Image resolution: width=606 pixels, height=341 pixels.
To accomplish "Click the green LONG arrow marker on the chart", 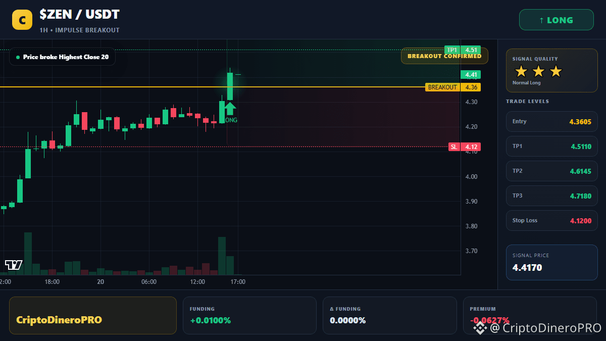I will click(230, 108).
